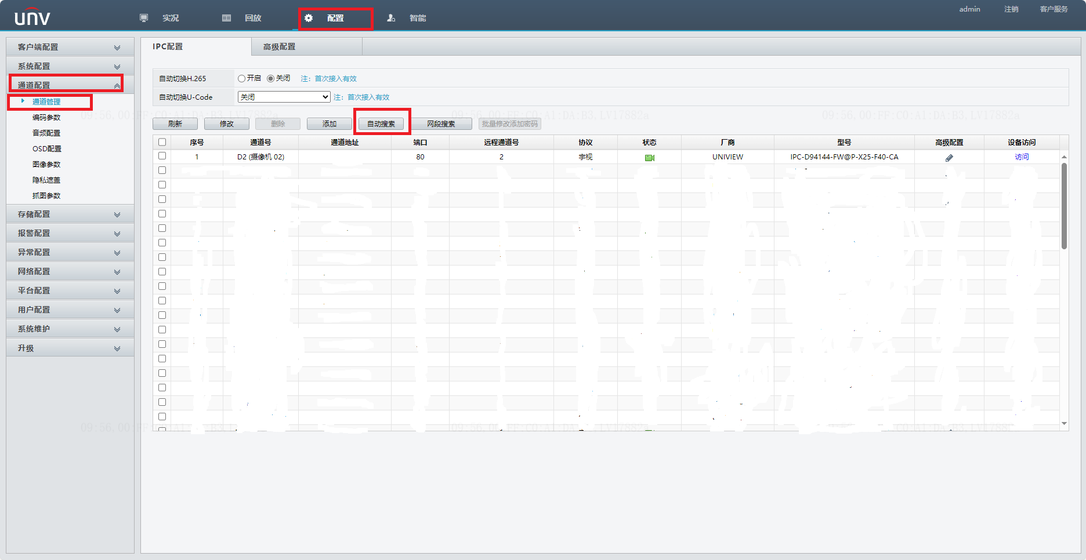Expand the 存储配置 section
The width and height of the screenshot is (1086, 560).
coord(70,214)
